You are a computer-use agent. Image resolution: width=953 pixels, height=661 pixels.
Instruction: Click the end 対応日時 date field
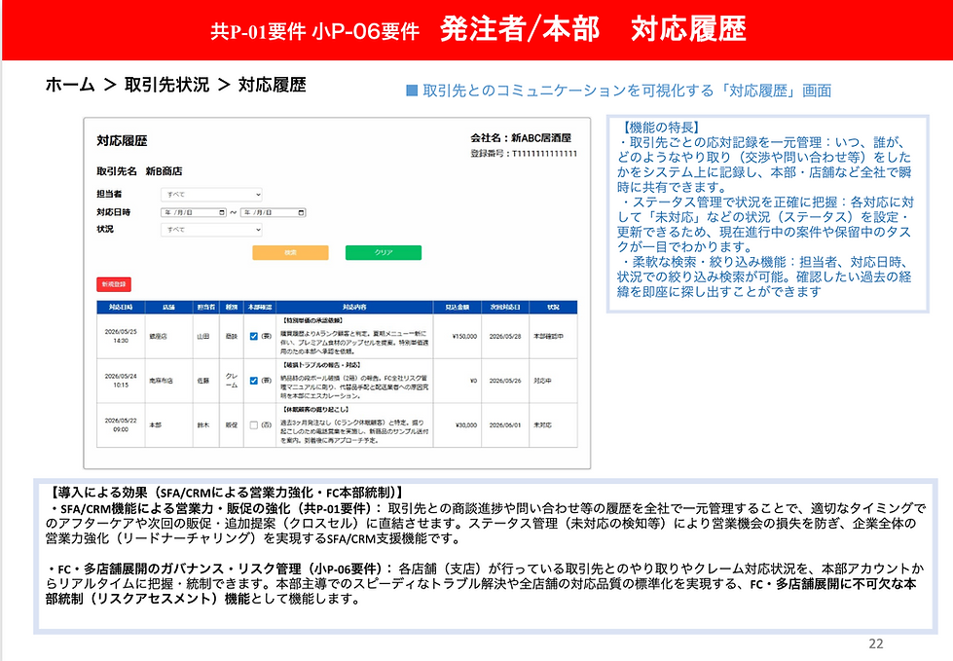click(273, 212)
